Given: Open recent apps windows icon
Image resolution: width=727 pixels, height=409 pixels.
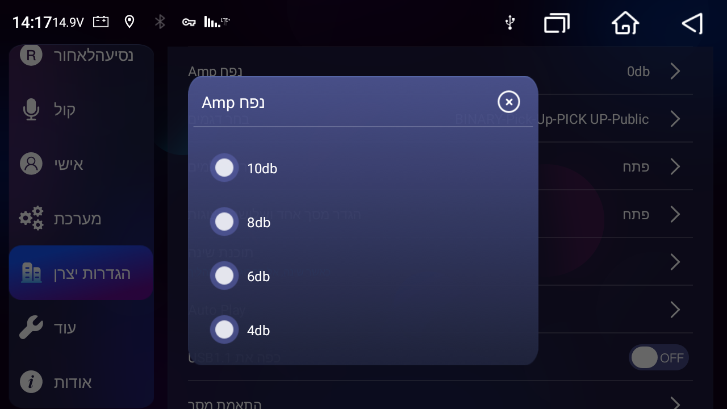Looking at the screenshot, I should (x=557, y=23).
